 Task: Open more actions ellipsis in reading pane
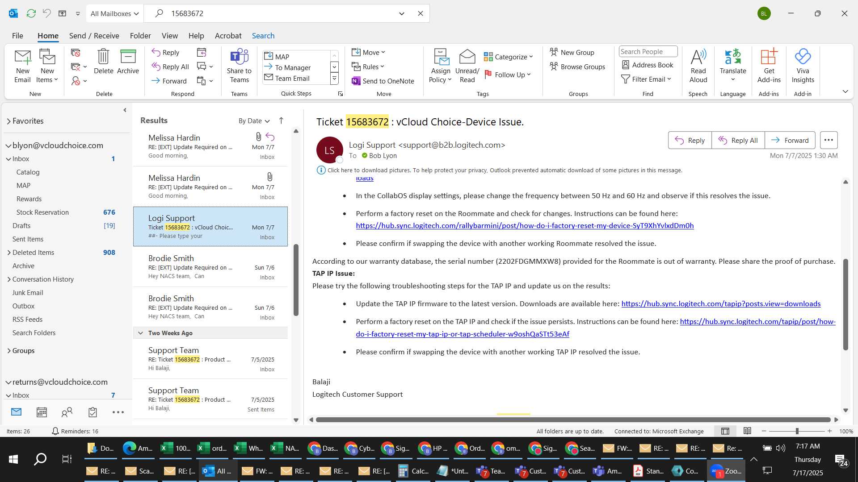coord(829,140)
